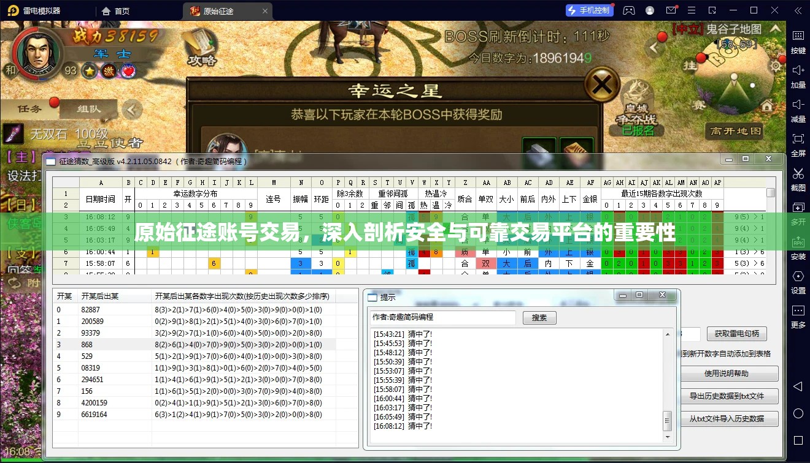Click the 获取雷电句柄 button
This screenshot has width=810, height=463.
[738, 334]
